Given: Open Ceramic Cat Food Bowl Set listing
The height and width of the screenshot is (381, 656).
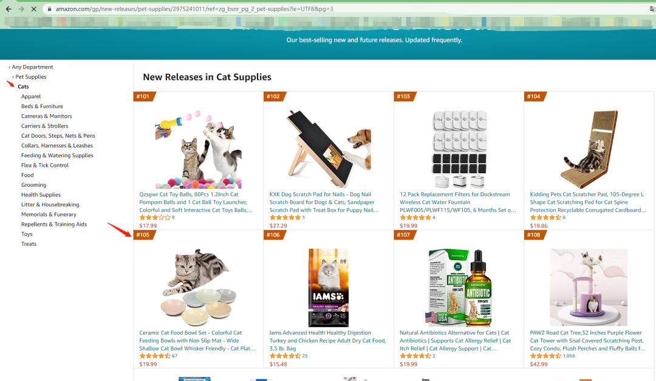Looking at the screenshot, I should [x=197, y=341].
